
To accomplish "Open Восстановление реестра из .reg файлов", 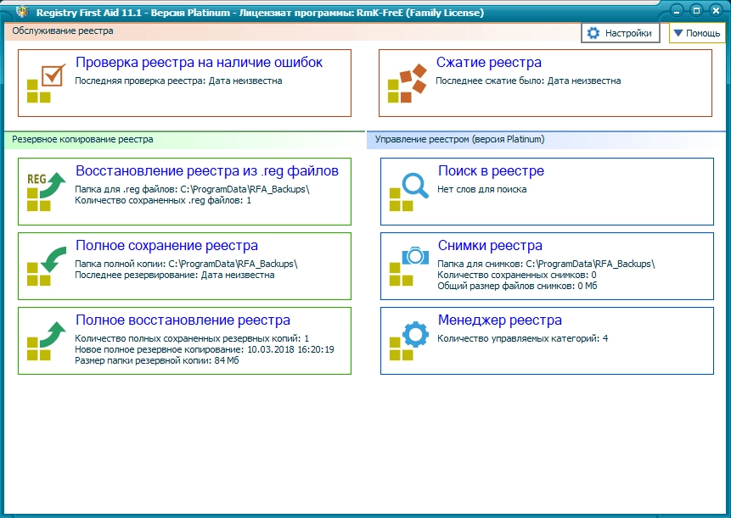I will 207,170.
